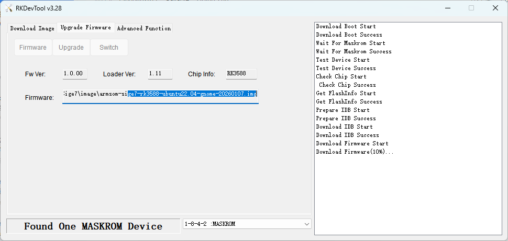The width and height of the screenshot is (508, 241).
Task: Click the Switch button
Action: tap(109, 48)
